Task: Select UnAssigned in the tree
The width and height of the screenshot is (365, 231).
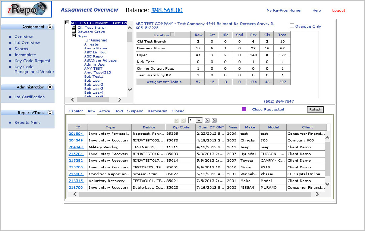Action: pos(96,40)
